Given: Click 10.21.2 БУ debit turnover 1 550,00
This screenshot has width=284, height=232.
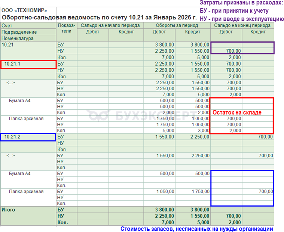Looking at the screenshot, I should pyautogui.click(x=165, y=137).
